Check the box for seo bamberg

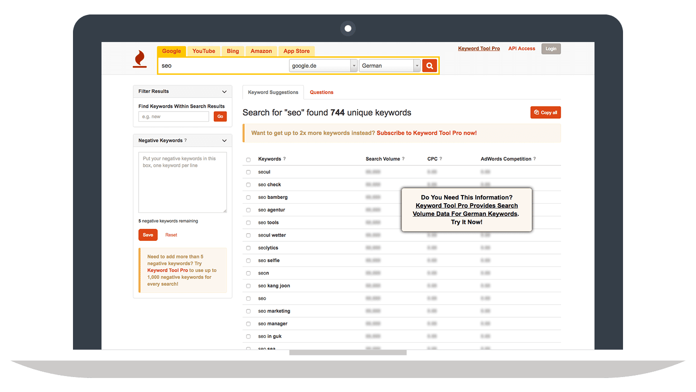[x=248, y=197]
